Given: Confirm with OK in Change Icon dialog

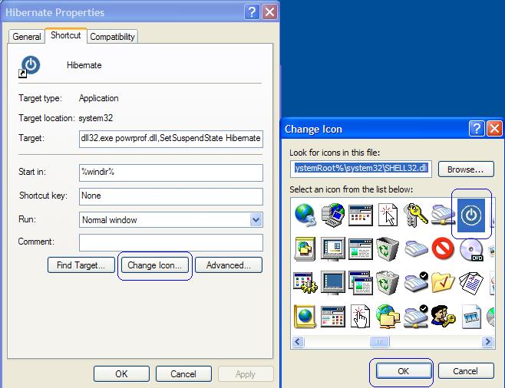Looking at the screenshot, I should click(403, 371).
